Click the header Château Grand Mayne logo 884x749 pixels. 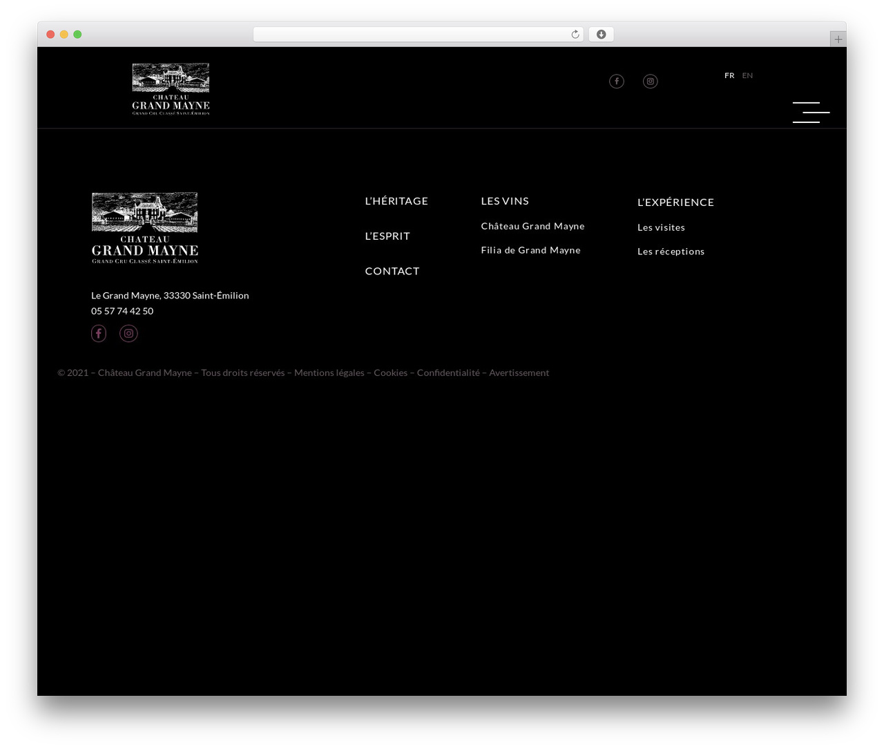[x=171, y=89]
